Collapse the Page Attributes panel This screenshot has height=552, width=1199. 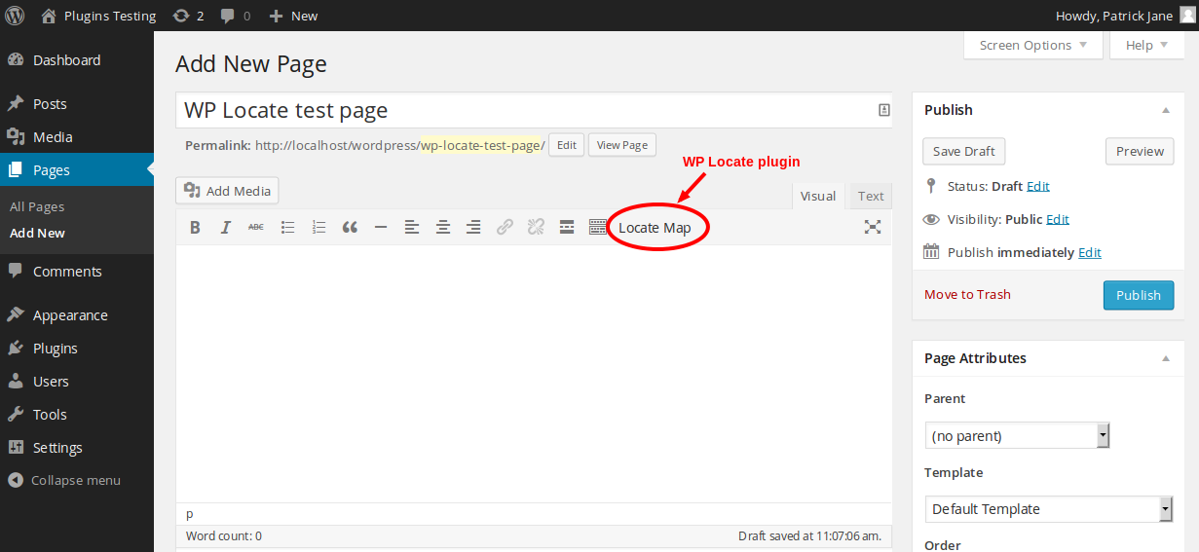coord(1166,359)
